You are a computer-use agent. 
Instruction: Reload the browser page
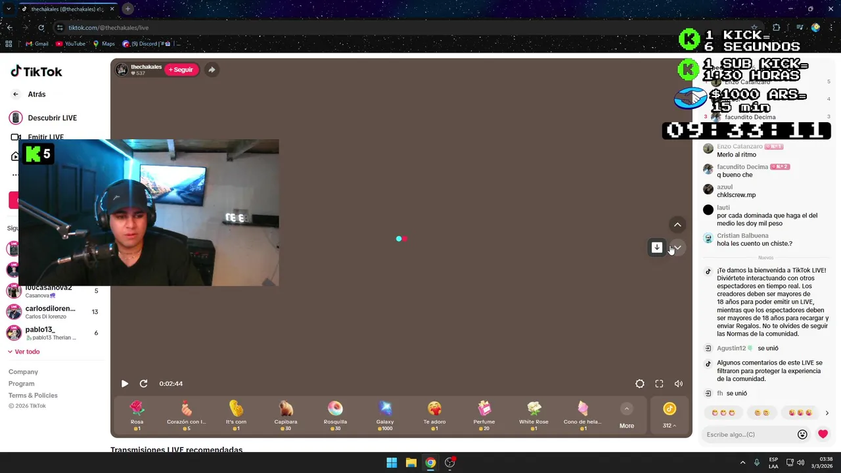pos(41,28)
